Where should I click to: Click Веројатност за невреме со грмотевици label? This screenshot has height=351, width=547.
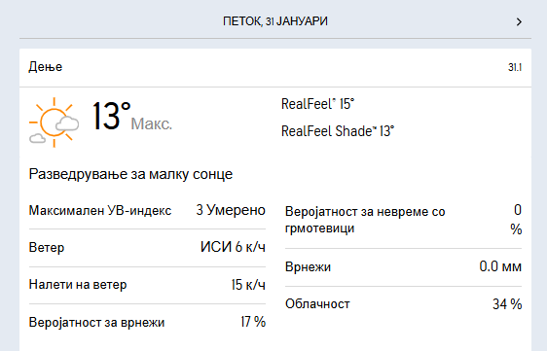pyautogui.click(x=365, y=220)
